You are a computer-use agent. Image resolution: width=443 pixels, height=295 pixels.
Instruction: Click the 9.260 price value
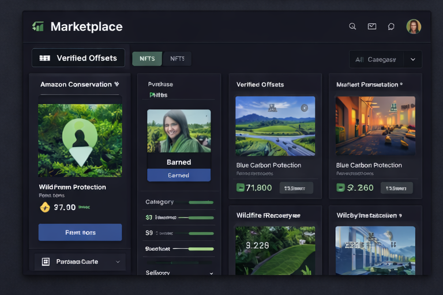pos(360,188)
